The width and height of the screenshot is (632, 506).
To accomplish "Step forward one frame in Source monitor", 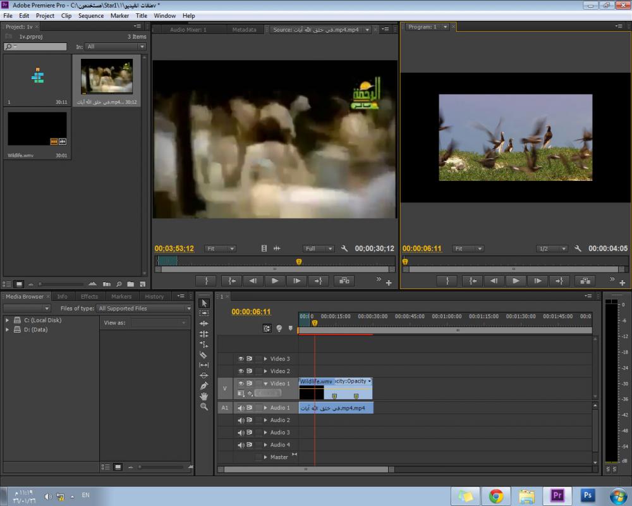I will click(x=296, y=281).
